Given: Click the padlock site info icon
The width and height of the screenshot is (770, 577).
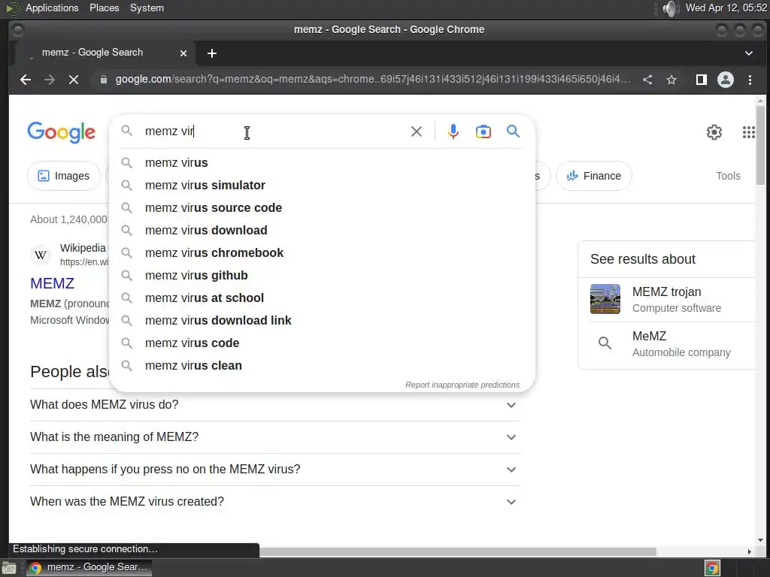Looking at the screenshot, I should coord(104,80).
